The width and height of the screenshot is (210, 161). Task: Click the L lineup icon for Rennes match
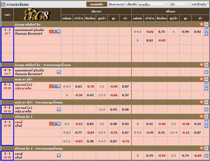click(55, 124)
